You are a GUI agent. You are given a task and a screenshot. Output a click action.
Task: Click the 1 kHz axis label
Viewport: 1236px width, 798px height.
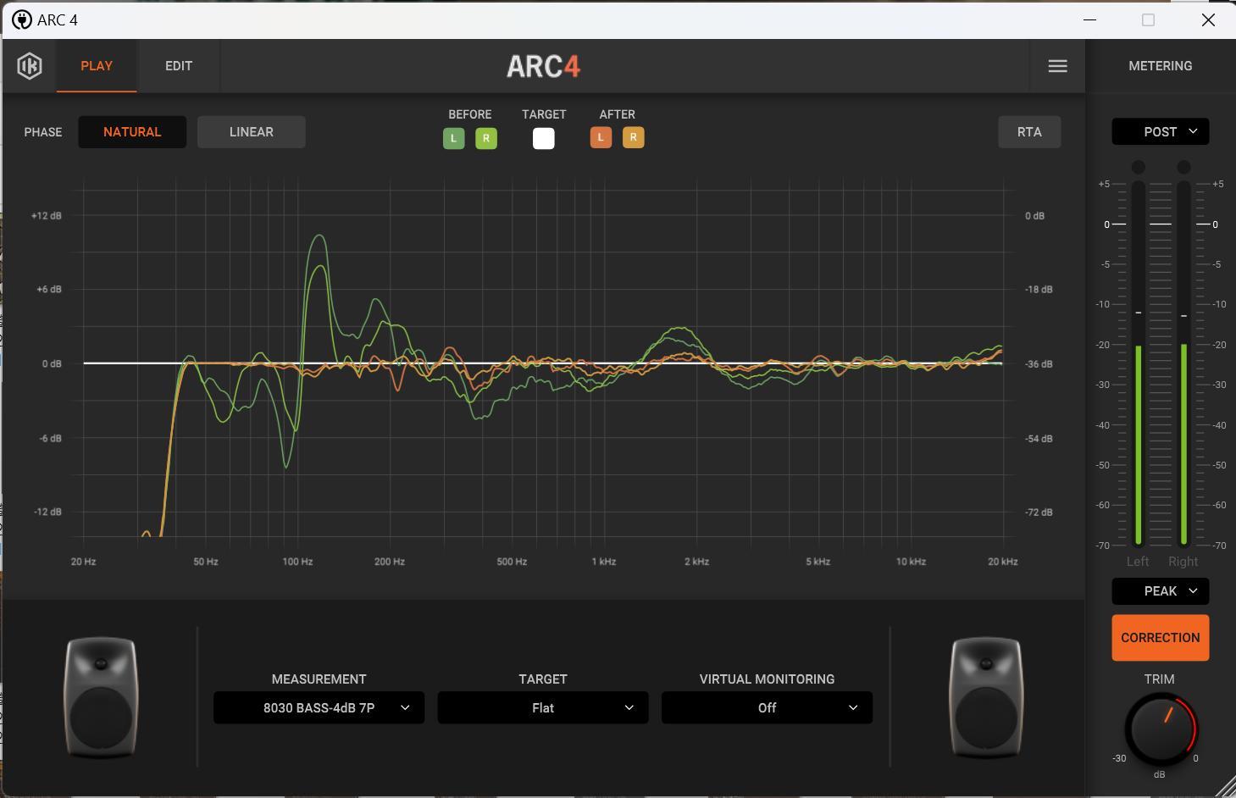(604, 562)
